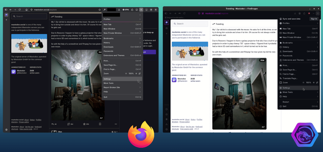Expand History submenu in left Firefox menu

point(123,43)
